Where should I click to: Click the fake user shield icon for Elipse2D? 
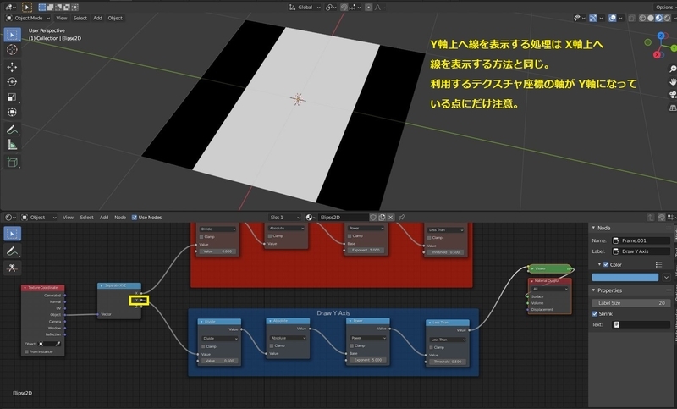coord(373,218)
